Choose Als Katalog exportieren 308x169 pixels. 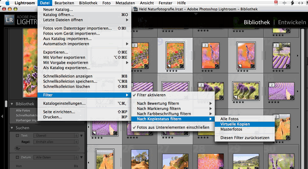click(x=84, y=68)
